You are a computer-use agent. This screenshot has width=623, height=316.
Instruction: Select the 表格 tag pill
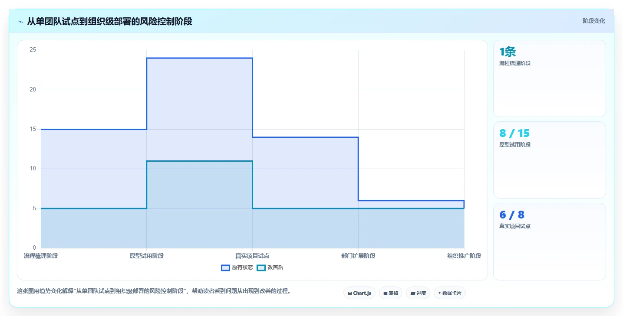tap(391, 293)
